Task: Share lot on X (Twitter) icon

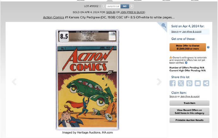Action: [x=181, y=83]
